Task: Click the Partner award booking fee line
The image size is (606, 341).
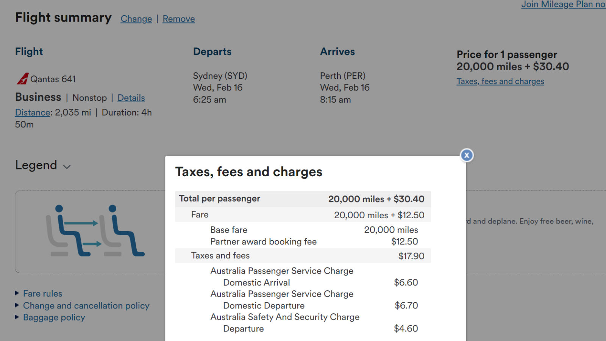Action: click(x=314, y=242)
